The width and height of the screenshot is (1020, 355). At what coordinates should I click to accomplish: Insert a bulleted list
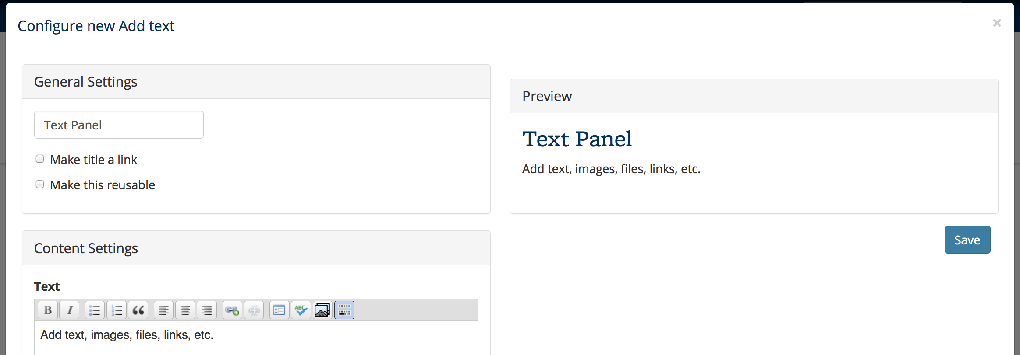95,310
